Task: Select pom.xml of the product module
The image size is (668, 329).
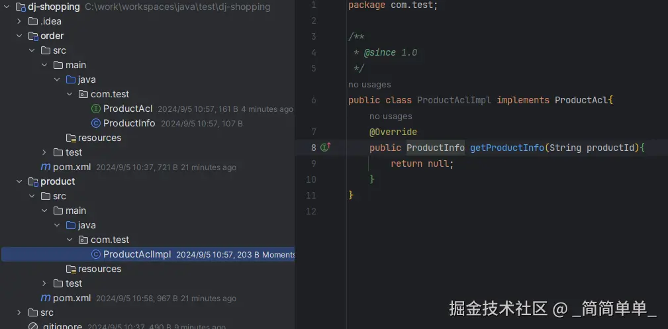Action: coord(72,298)
